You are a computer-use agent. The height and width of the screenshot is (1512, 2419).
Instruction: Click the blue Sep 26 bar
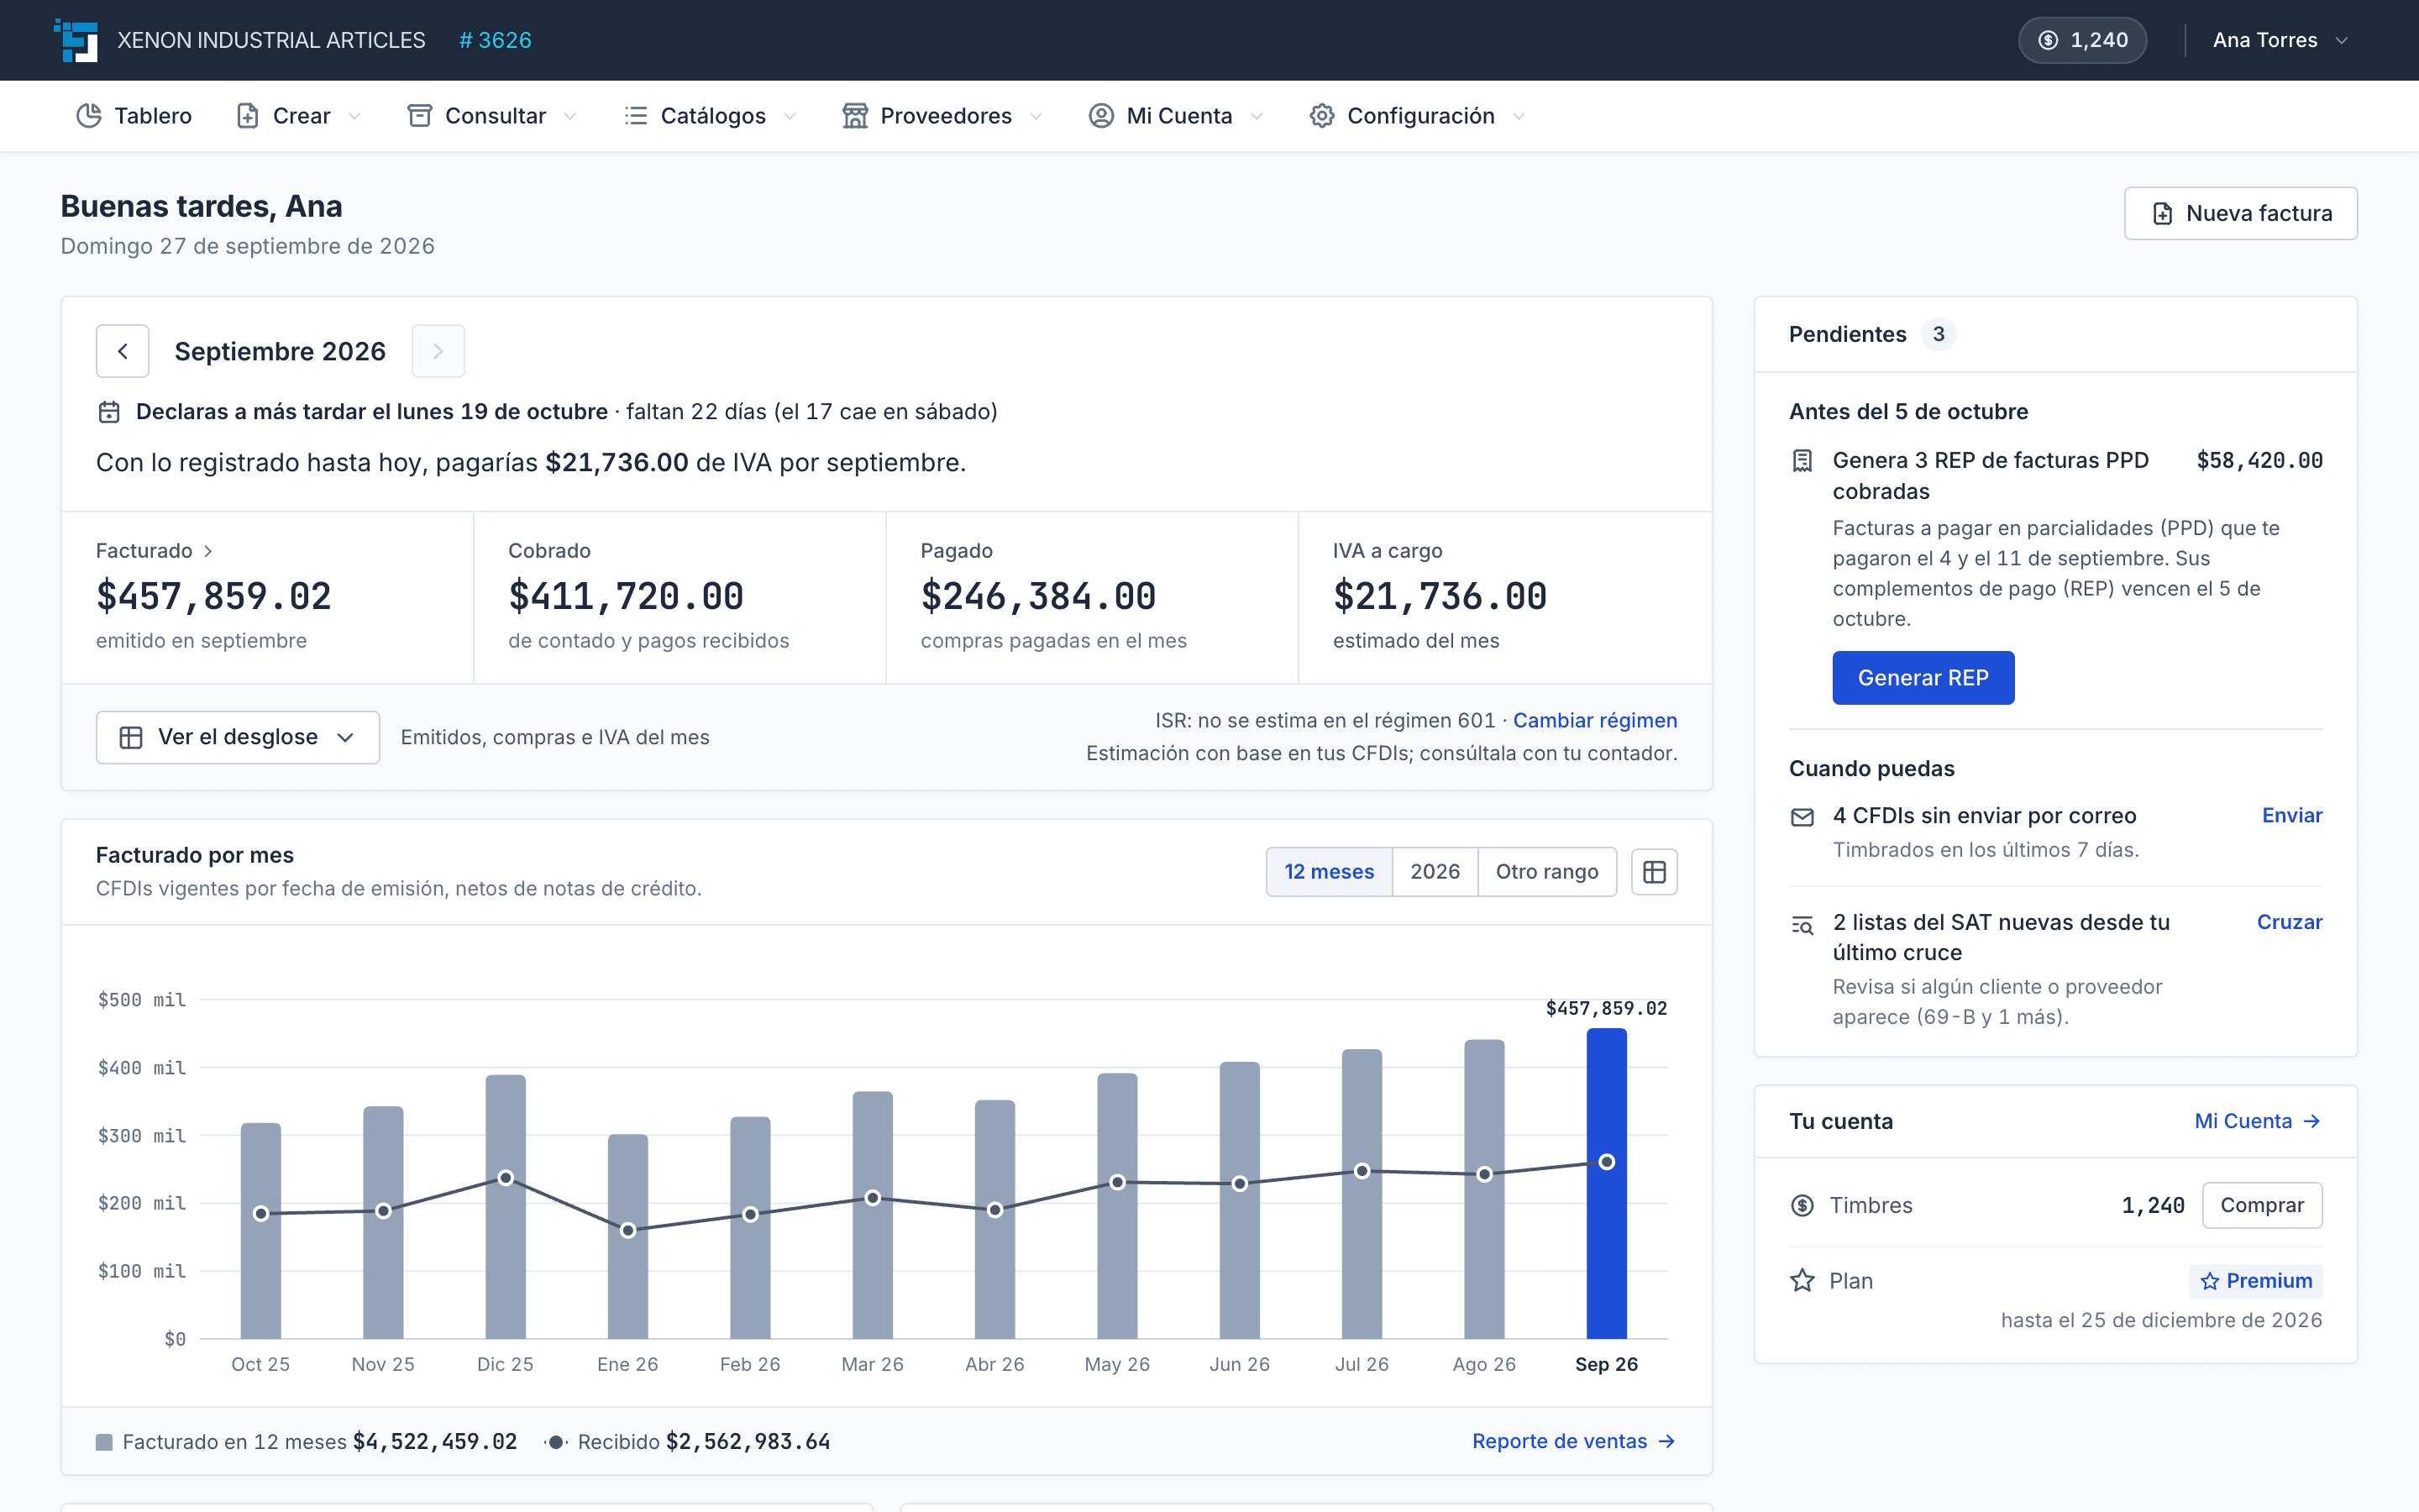click(x=1606, y=1183)
